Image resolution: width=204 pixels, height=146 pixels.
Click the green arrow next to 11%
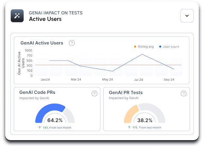tap(129, 127)
